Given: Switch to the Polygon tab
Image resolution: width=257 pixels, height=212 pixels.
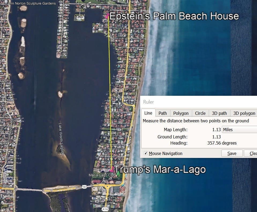Looking at the screenshot, I should click(181, 113).
